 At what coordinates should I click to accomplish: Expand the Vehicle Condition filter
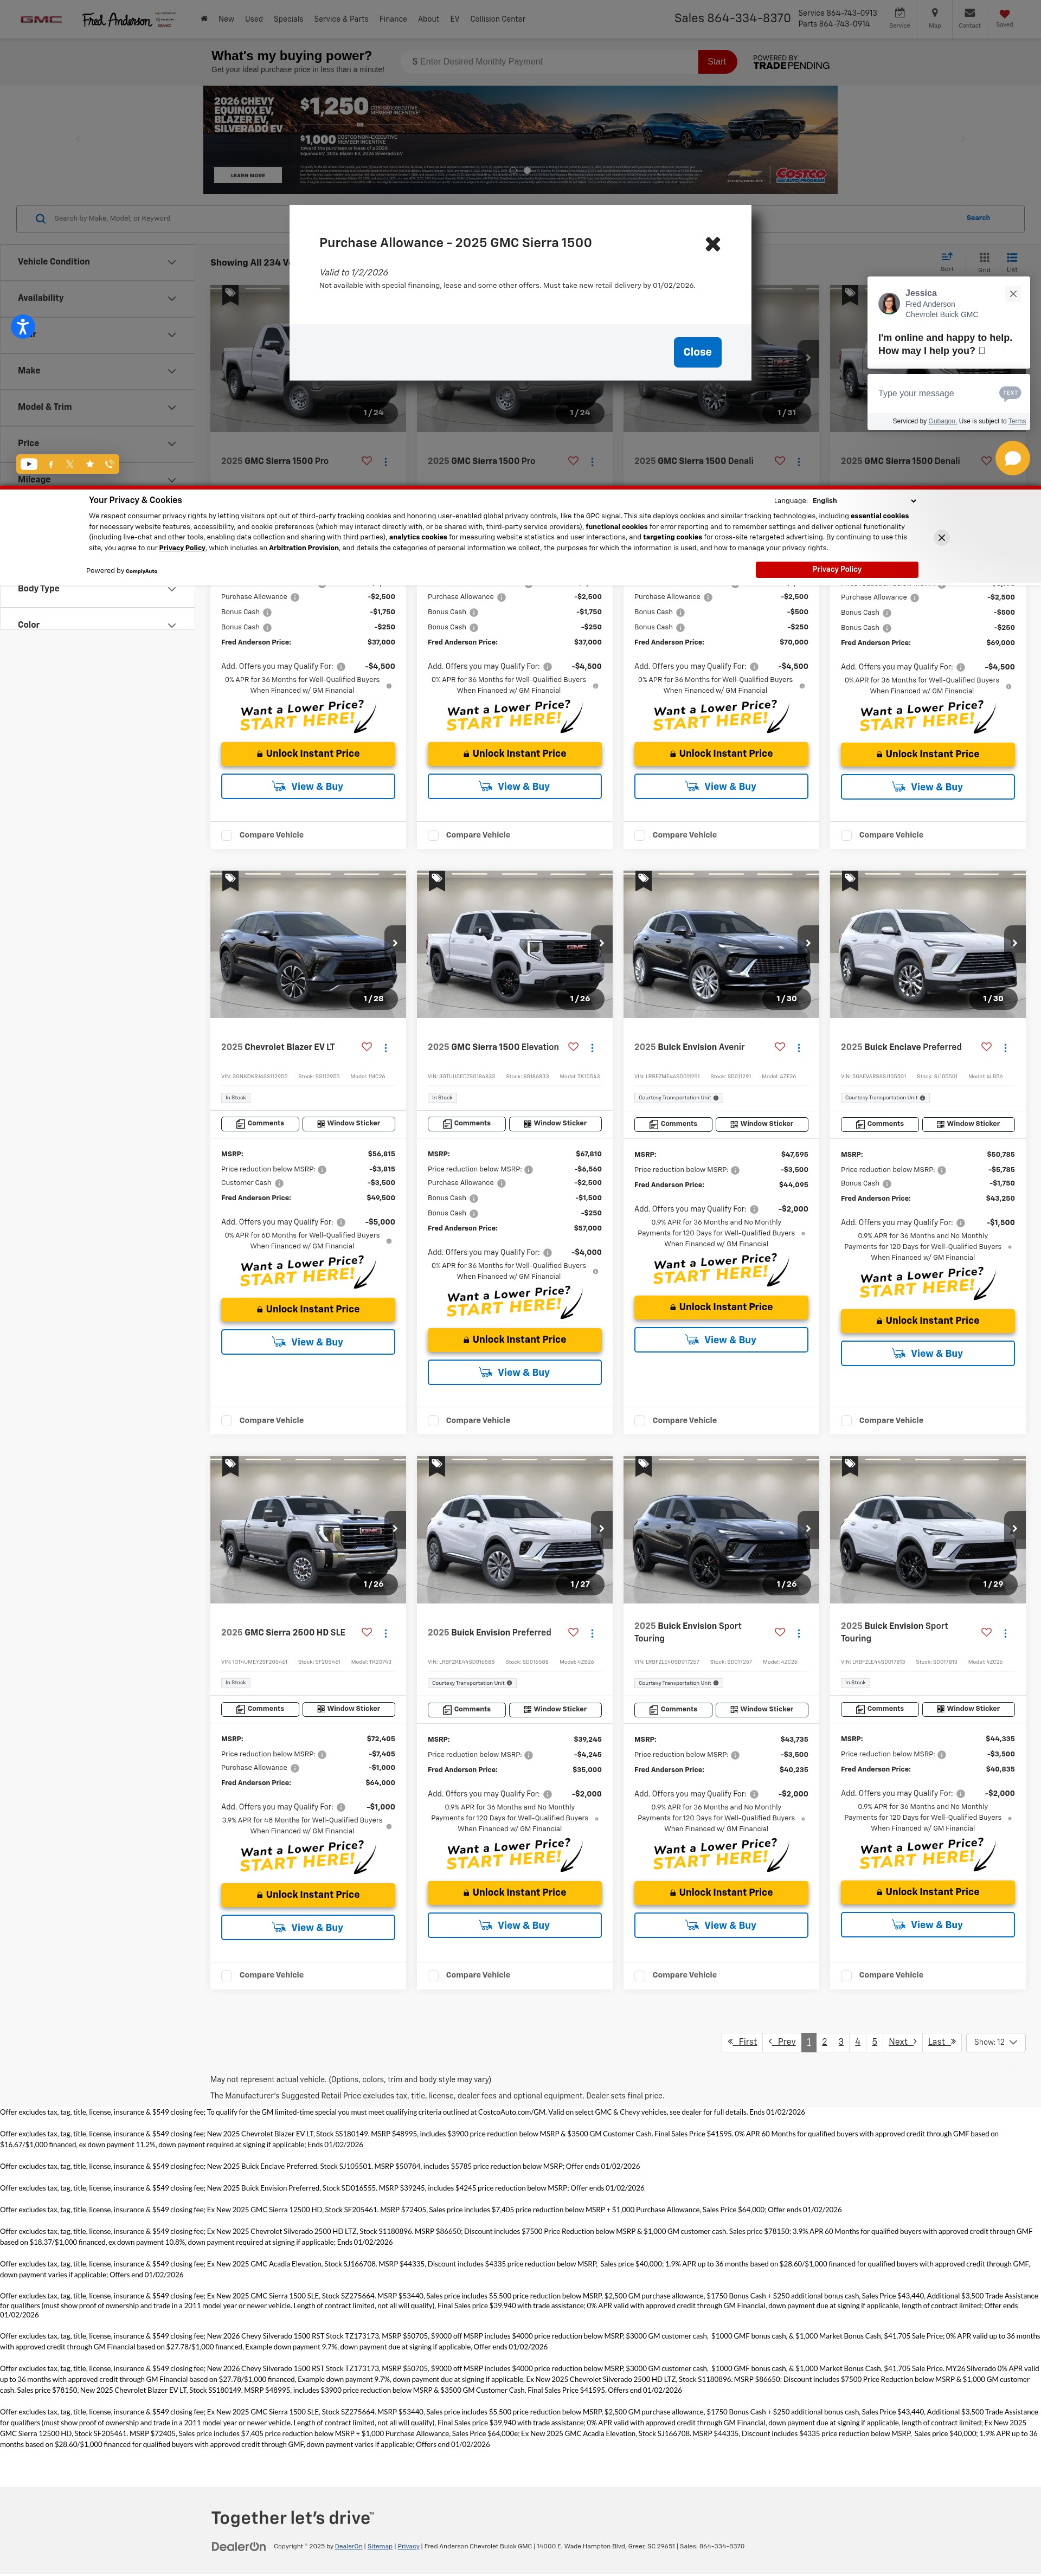click(x=97, y=262)
